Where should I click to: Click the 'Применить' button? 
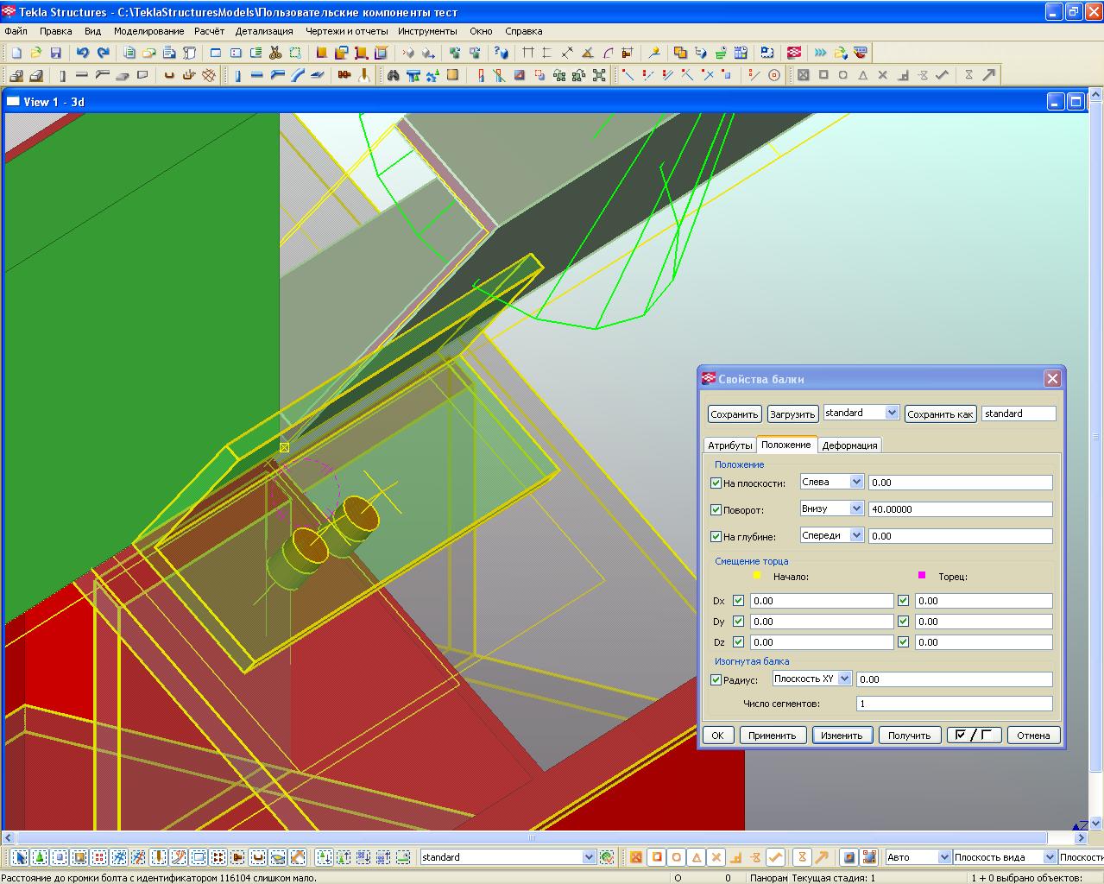point(772,736)
